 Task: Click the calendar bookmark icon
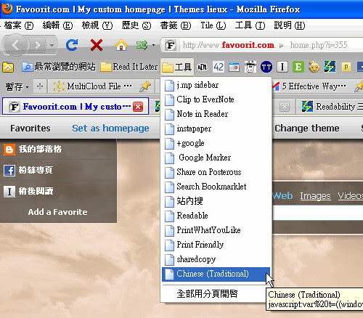coord(234,67)
